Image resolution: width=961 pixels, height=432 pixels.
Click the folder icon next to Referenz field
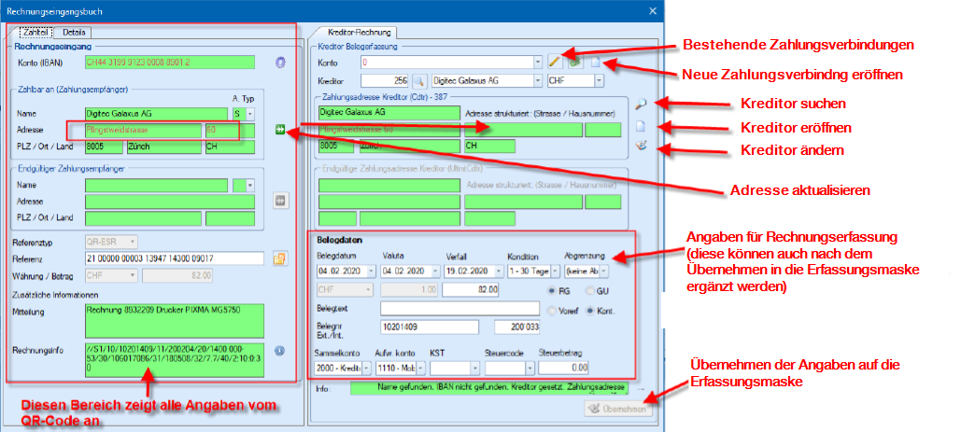pos(280,258)
